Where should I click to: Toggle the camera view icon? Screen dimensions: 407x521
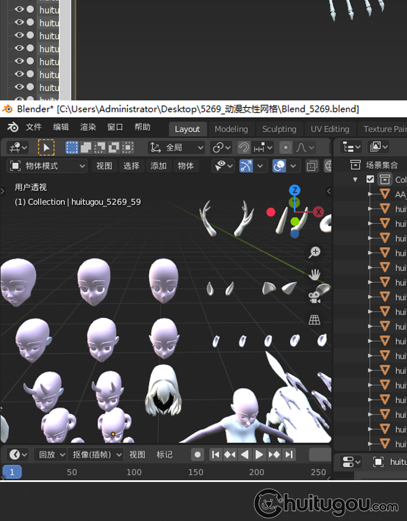[x=315, y=297]
